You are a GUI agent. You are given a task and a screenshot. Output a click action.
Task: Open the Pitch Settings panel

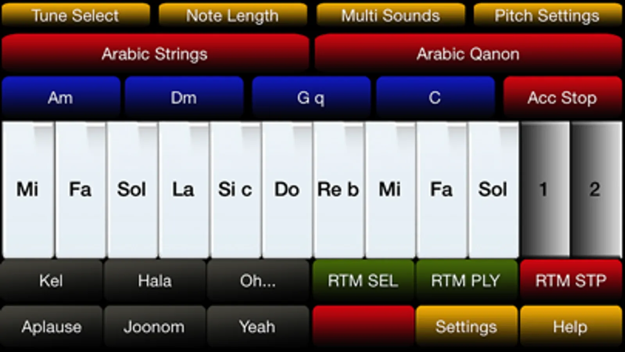[x=547, y=16]
